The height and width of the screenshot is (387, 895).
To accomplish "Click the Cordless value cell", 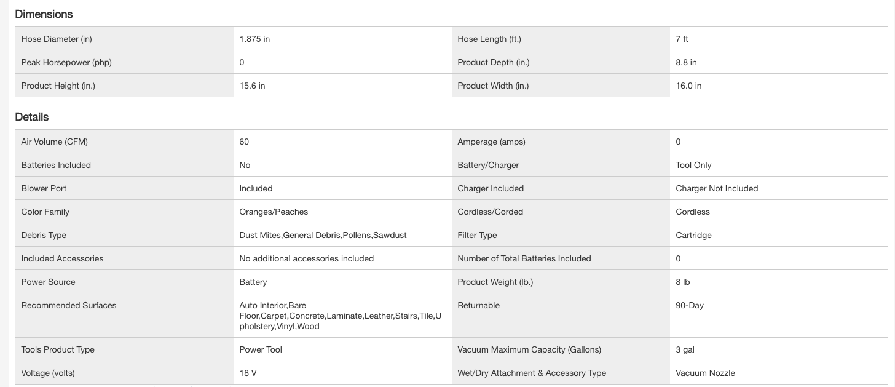I will [x=693, y=212].
